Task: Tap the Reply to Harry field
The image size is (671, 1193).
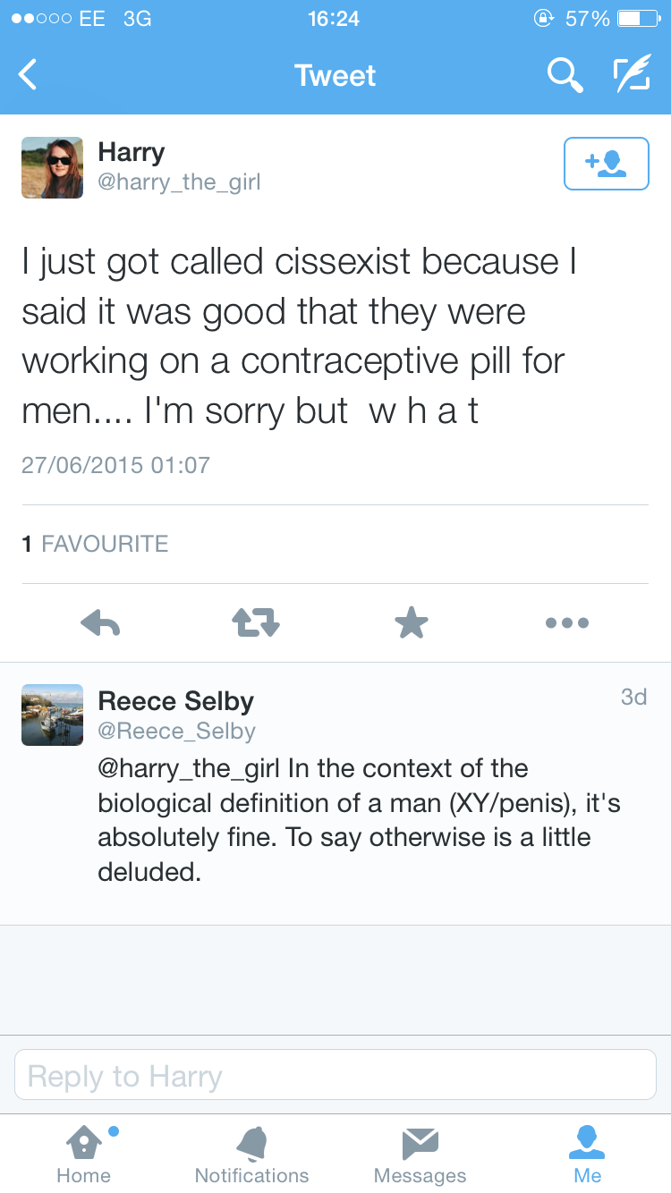Action: tap(335, 1075)
